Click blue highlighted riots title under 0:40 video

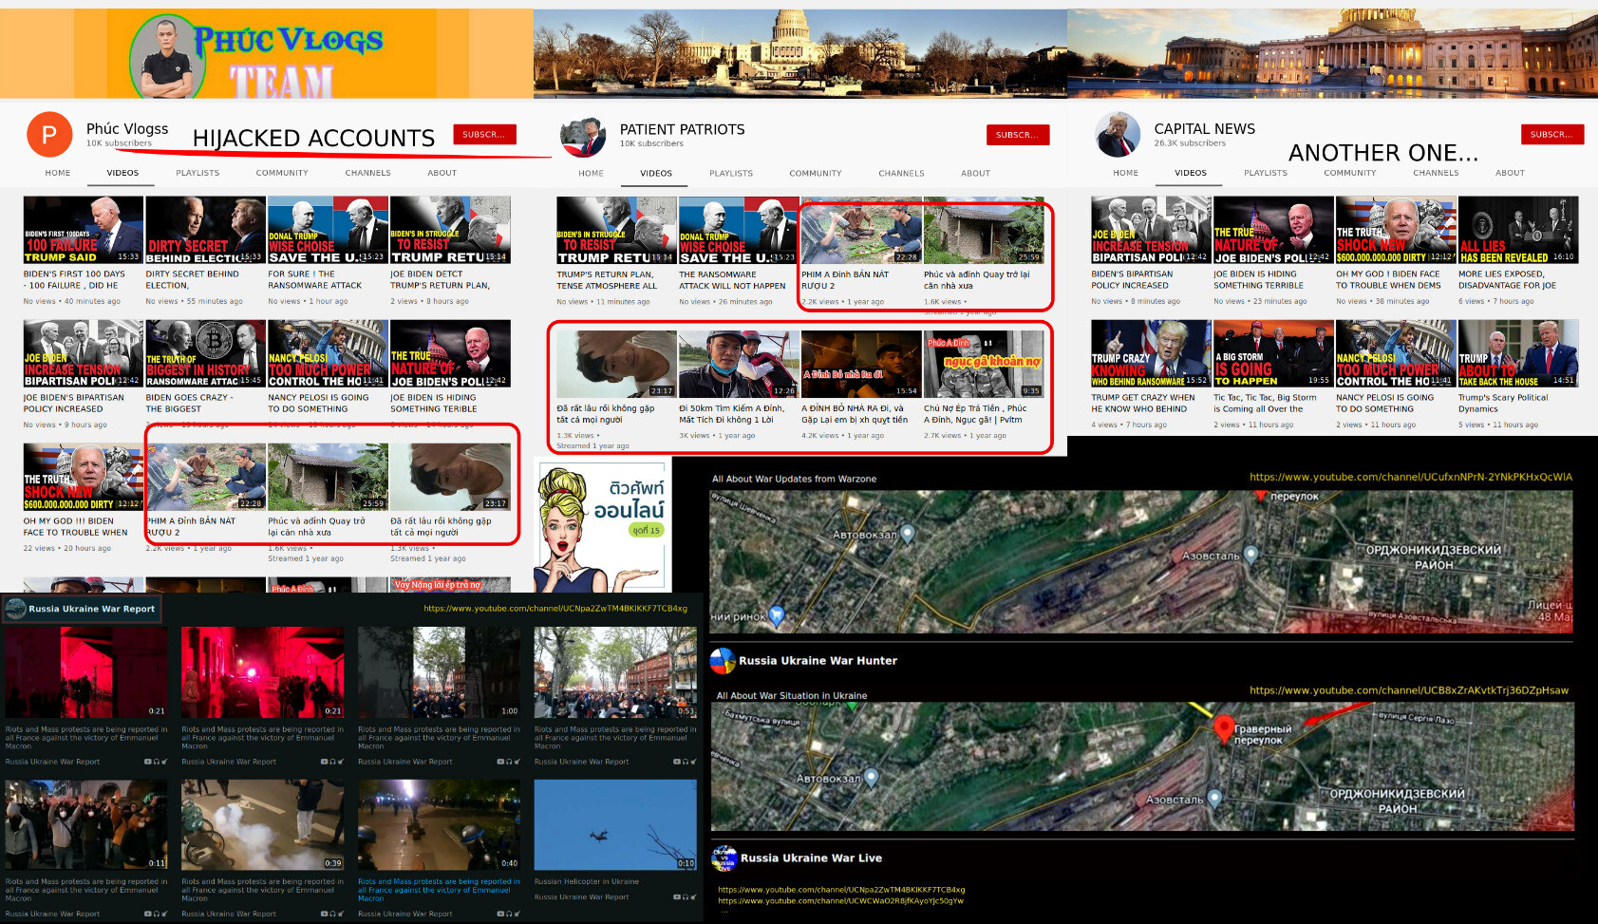tap(439, 890)
